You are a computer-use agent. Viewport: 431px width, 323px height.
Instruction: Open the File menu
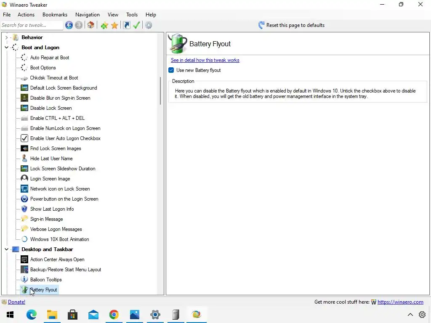tap(7, 15)
